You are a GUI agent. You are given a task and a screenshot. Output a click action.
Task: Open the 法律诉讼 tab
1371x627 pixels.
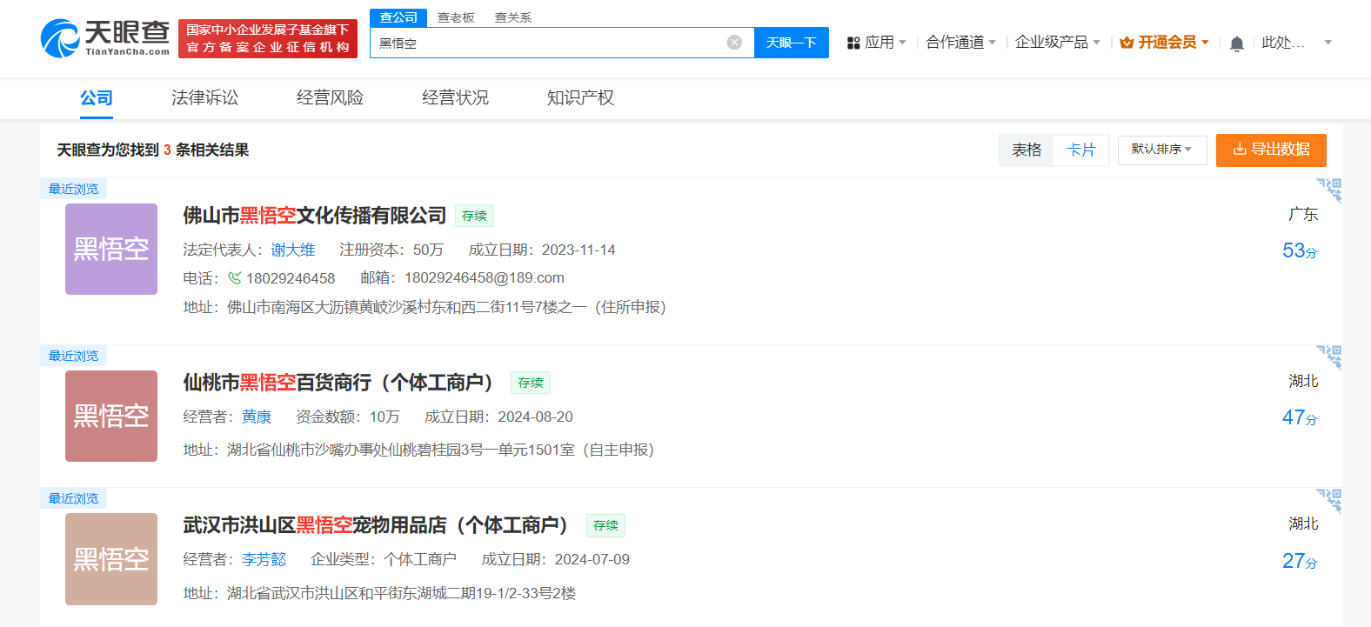coord(204,98)
